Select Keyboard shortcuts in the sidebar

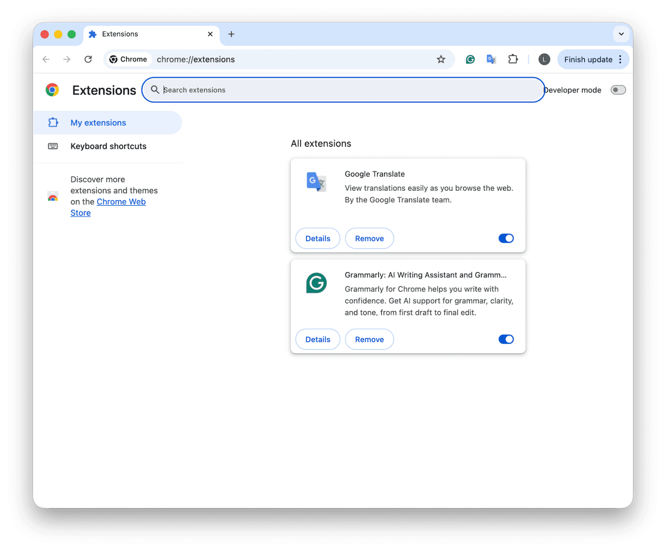click(x=108, y=146)
